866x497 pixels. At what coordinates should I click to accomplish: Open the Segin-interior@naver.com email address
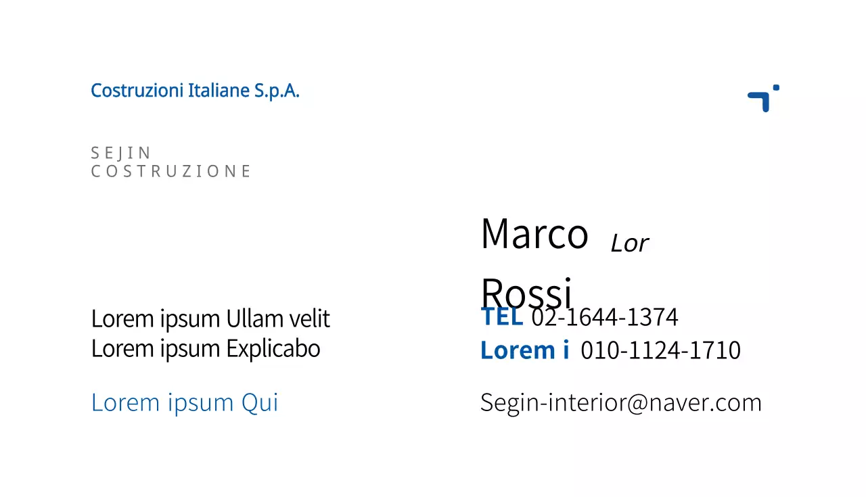tap(620, 402)
